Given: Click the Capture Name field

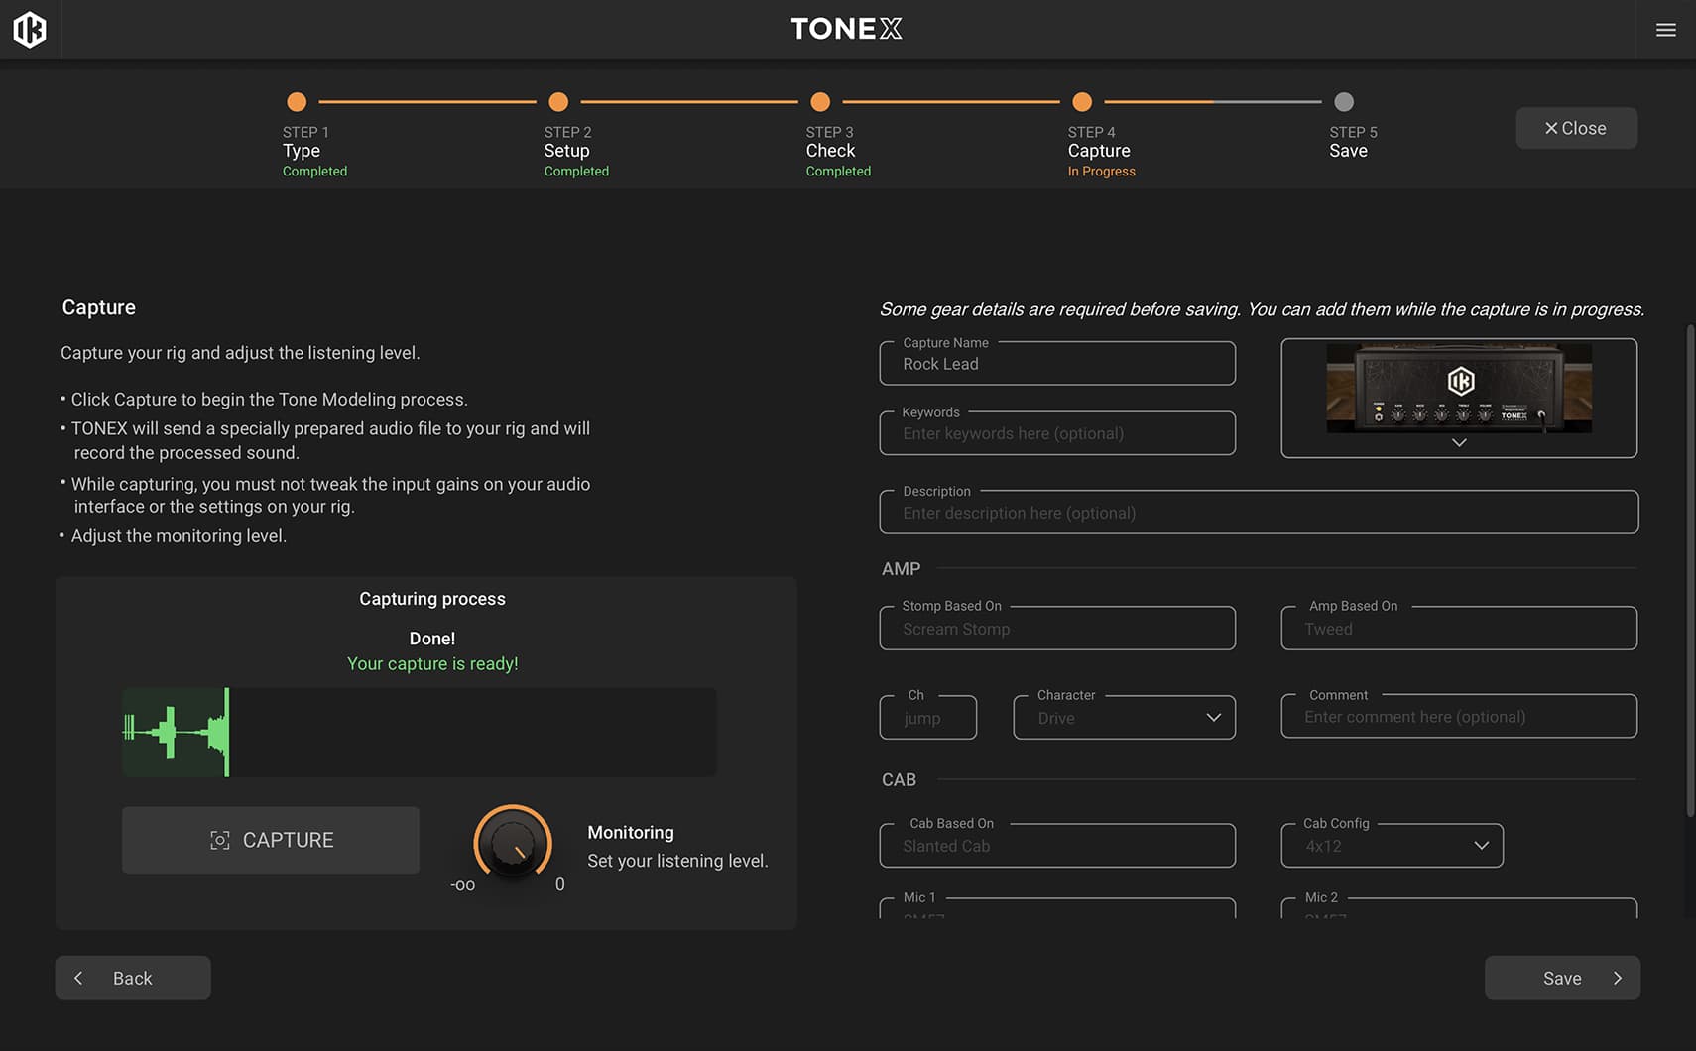Looking at the screenshot, I should (1056, 365).
